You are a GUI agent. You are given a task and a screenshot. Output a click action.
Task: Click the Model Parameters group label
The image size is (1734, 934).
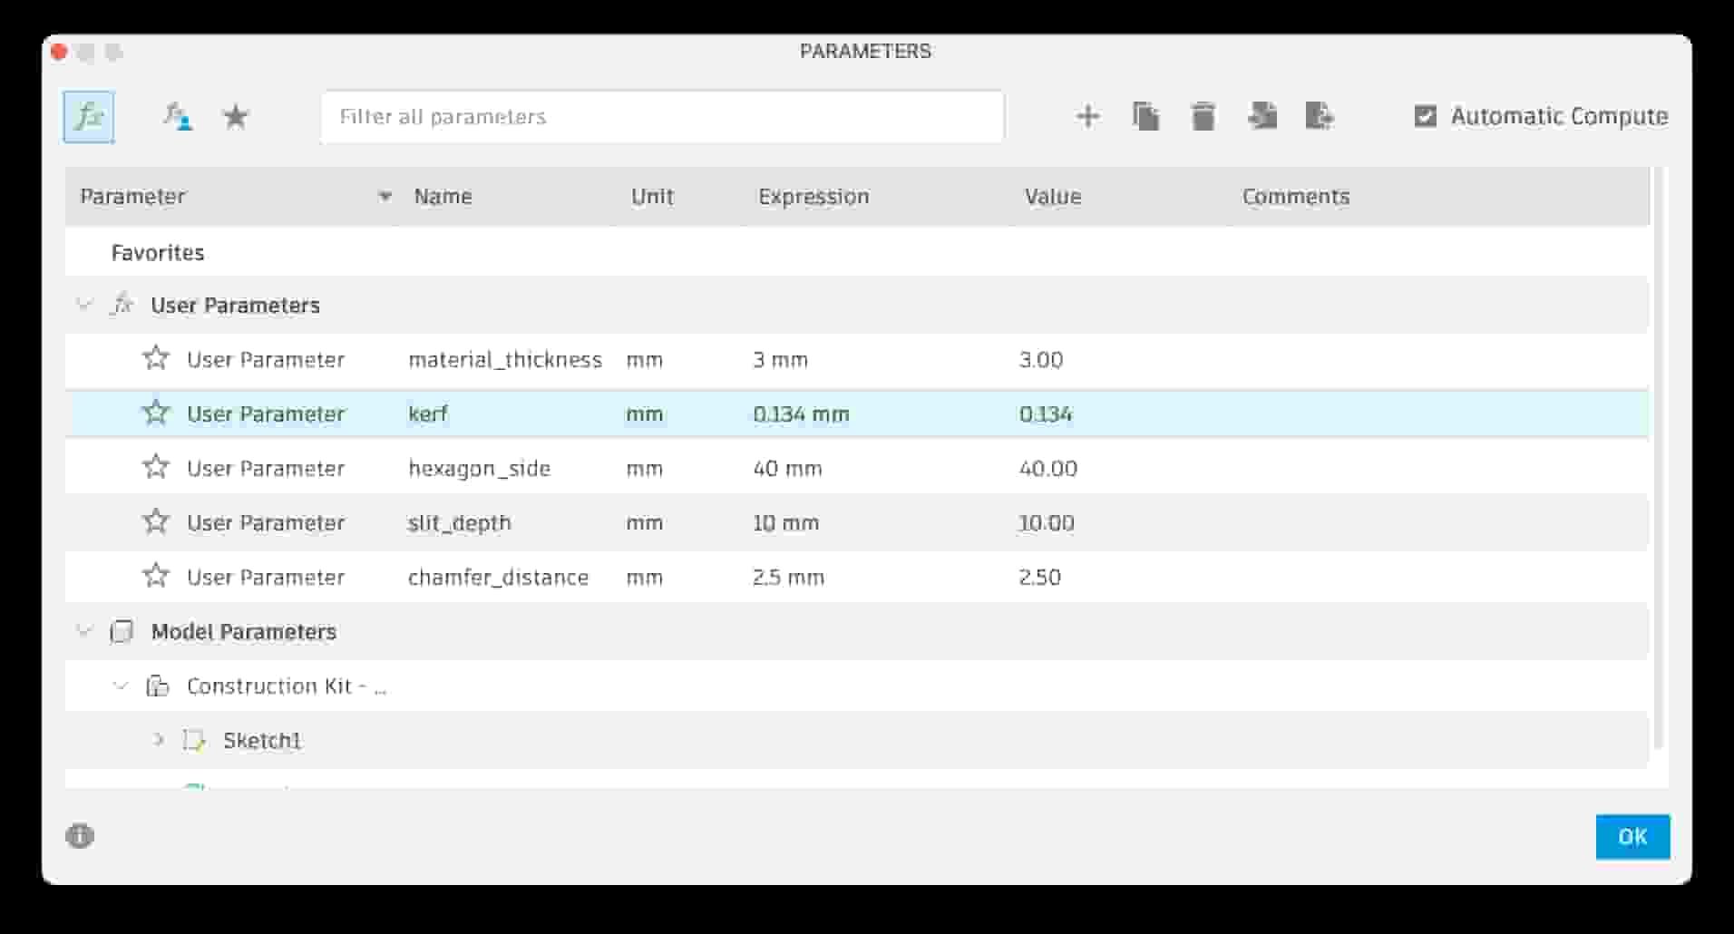[x=244, y=632]
